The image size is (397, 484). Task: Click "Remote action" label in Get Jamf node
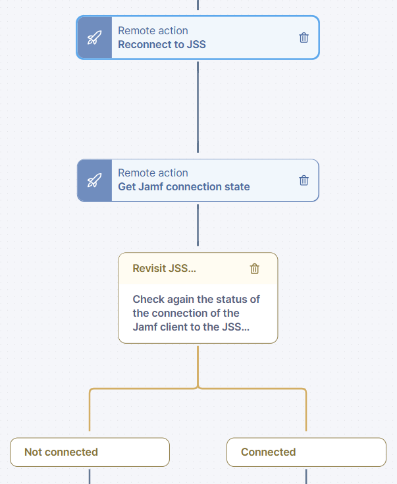coord(153,173)
